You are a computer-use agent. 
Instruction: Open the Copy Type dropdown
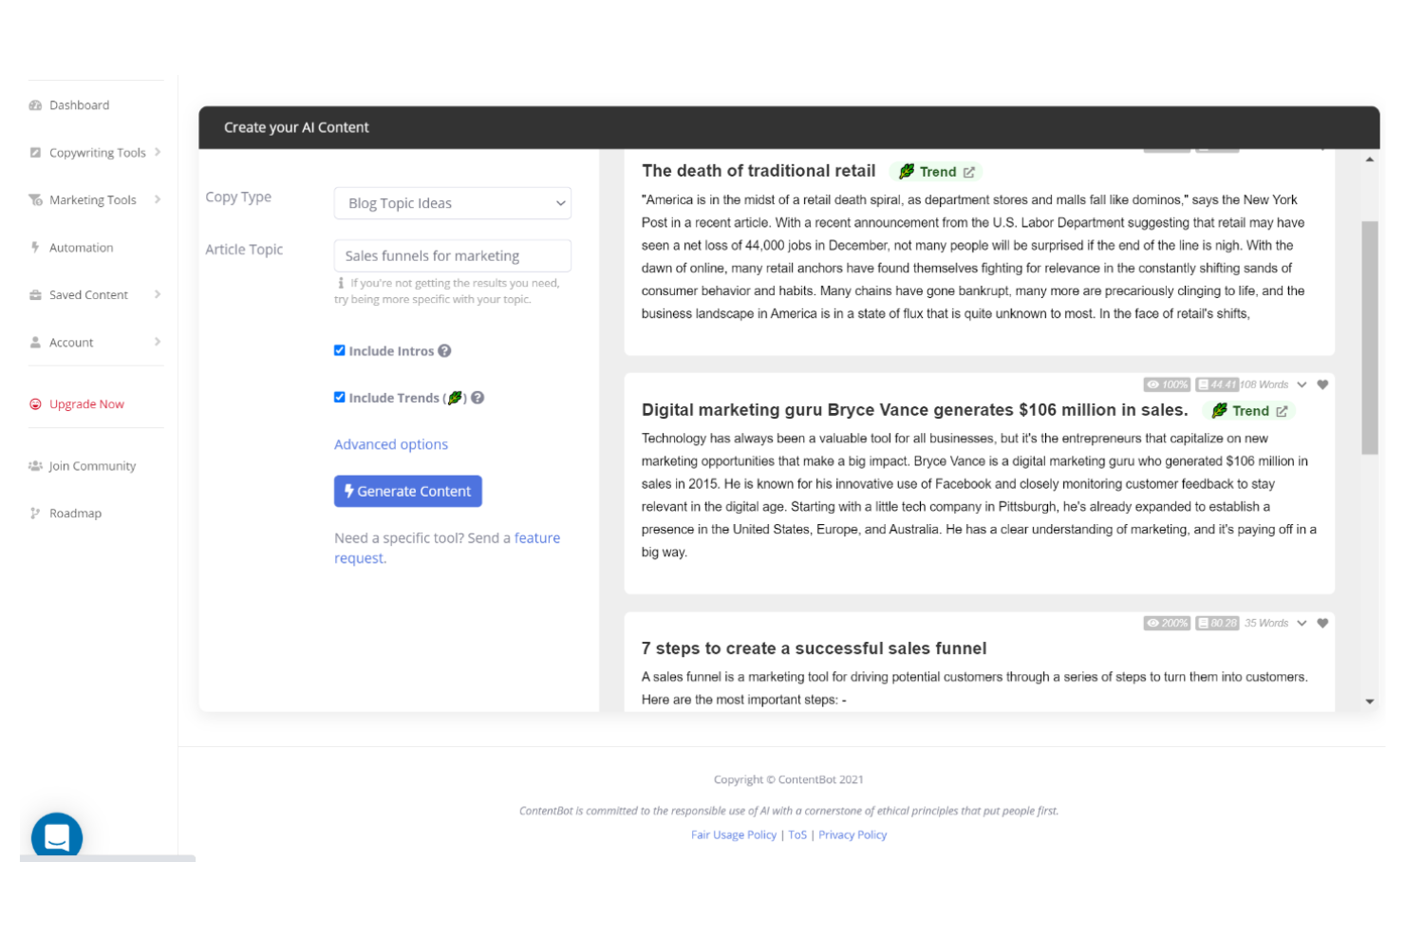coord(452,202)
